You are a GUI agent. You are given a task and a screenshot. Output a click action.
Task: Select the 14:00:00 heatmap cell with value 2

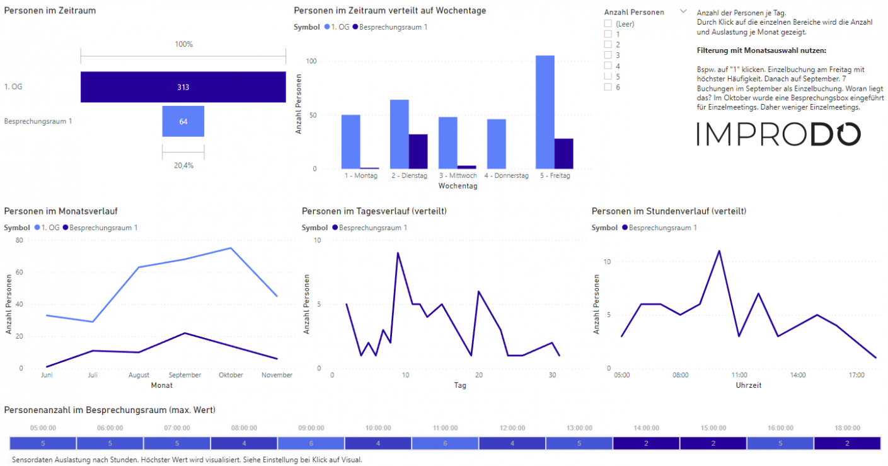(646, 443)
